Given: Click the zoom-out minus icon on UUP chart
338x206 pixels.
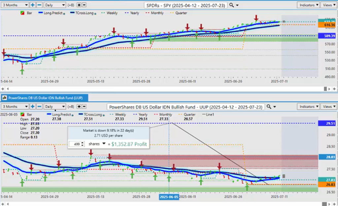Looking at the screenshot, I should pos(39,107).
